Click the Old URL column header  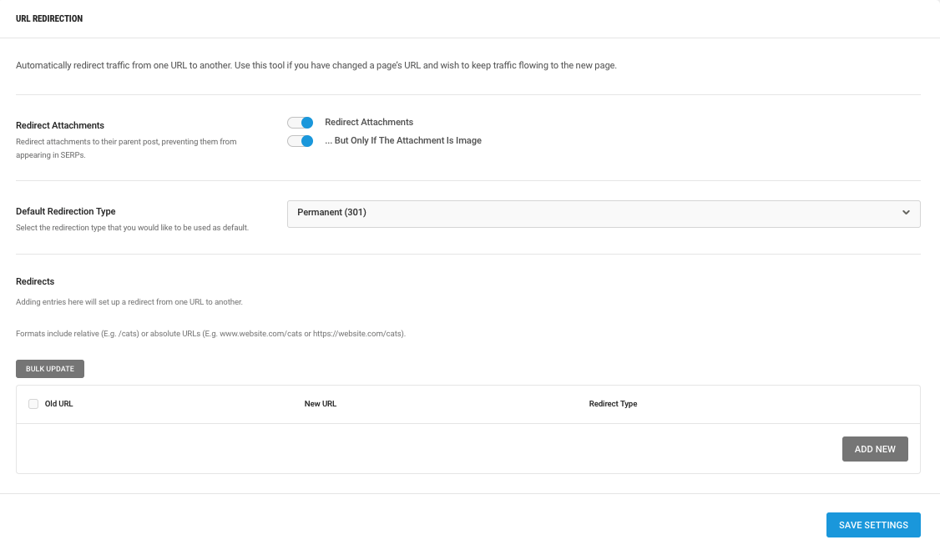coord(58,404)
